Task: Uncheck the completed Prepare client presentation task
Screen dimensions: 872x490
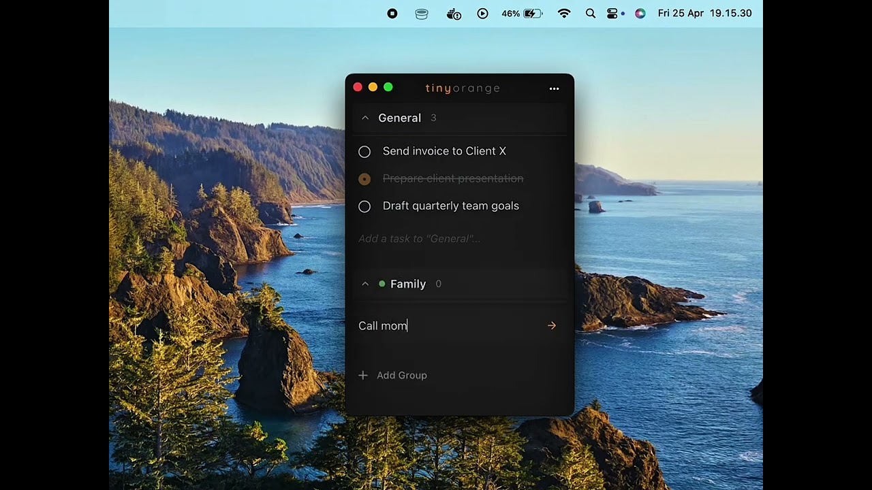Action: click(364, 179)
